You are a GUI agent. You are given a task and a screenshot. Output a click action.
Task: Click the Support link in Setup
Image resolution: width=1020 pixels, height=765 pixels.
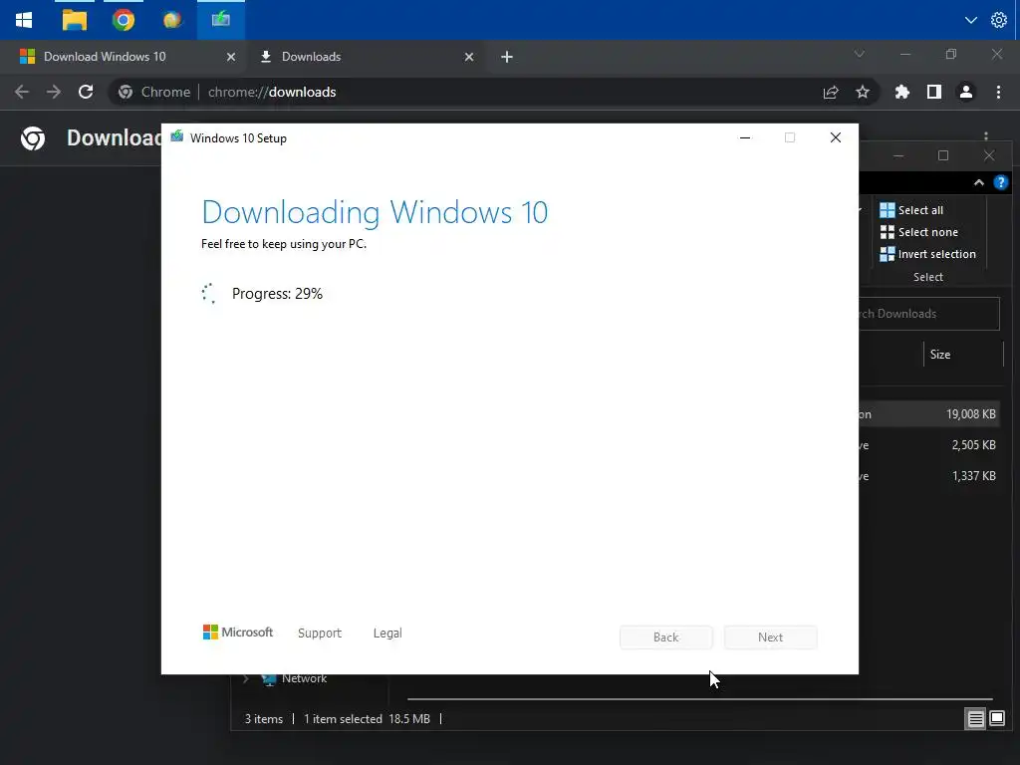(320, 633)
